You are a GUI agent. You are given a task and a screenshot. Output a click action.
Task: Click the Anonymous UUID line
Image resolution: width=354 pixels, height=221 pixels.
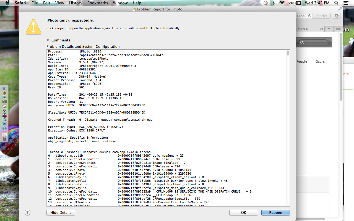[97, 105]
